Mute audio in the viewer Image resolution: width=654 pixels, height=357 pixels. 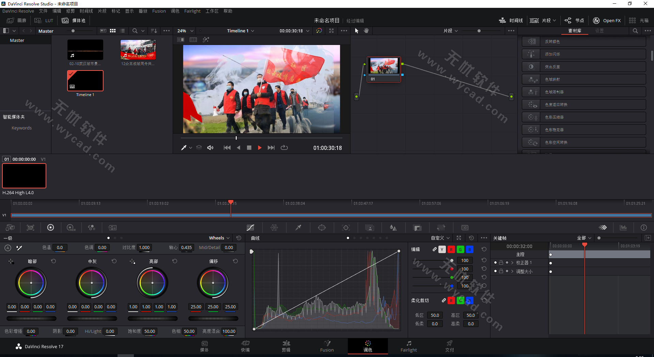pos(210,148)
